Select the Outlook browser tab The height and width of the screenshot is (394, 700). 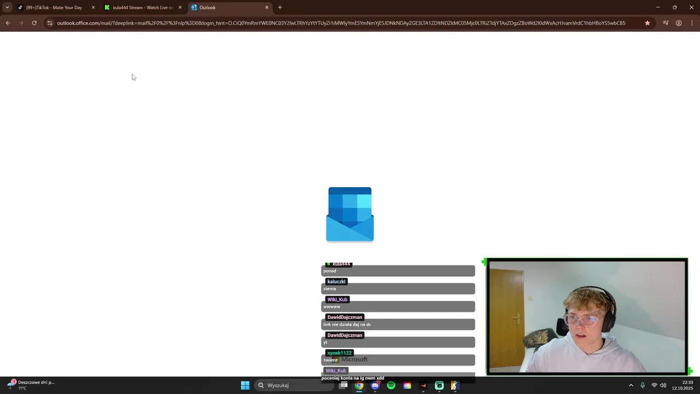(x=230, y=8)
